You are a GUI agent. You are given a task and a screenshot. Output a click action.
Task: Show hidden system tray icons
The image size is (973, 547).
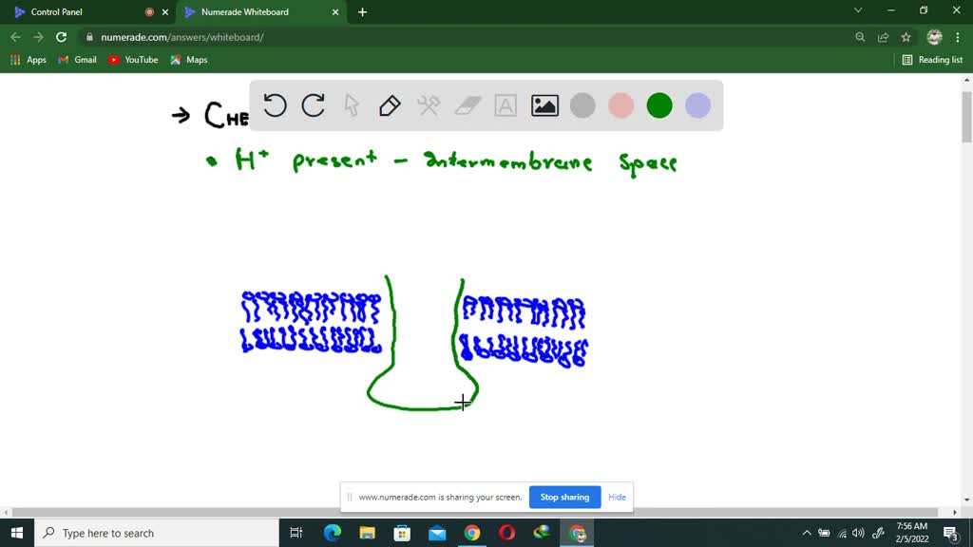click(x=807, y=533)
